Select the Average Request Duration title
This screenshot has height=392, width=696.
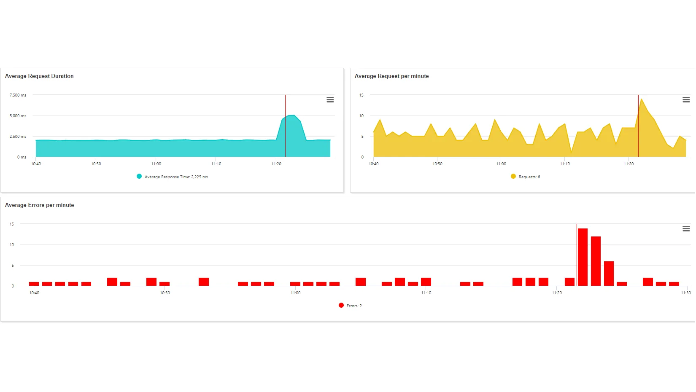(x=39, y=76)
